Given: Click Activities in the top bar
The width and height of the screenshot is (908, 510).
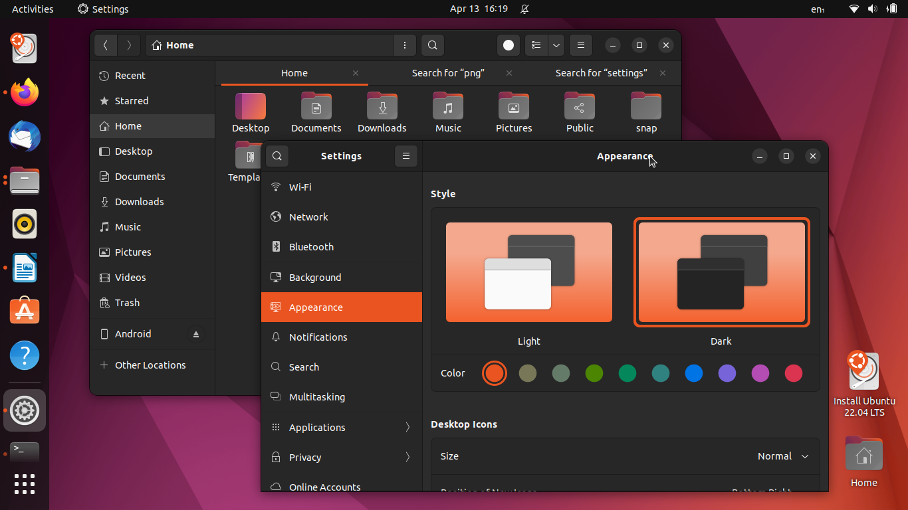Looking at the screenshot, I should click(33, 9).
